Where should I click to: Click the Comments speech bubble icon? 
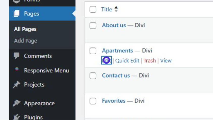[x=17, y=56]
